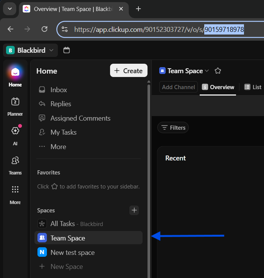Click the Home sidebar title

[x=47, y=71]
